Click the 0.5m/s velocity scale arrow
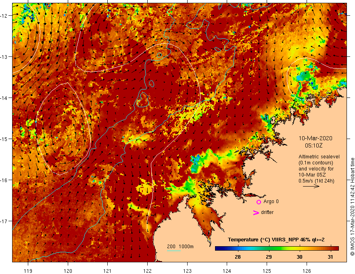355x274 pixels. (311, 186)
